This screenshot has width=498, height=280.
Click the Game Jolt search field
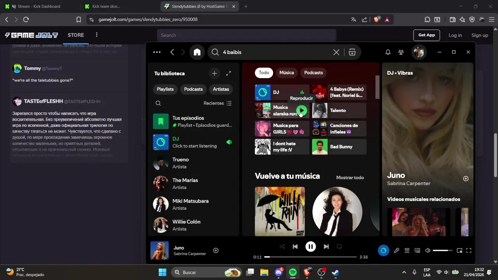(247, 35)
